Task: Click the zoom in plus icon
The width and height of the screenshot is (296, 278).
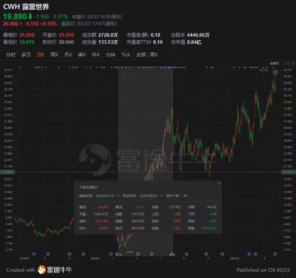Action: (293, 64)
